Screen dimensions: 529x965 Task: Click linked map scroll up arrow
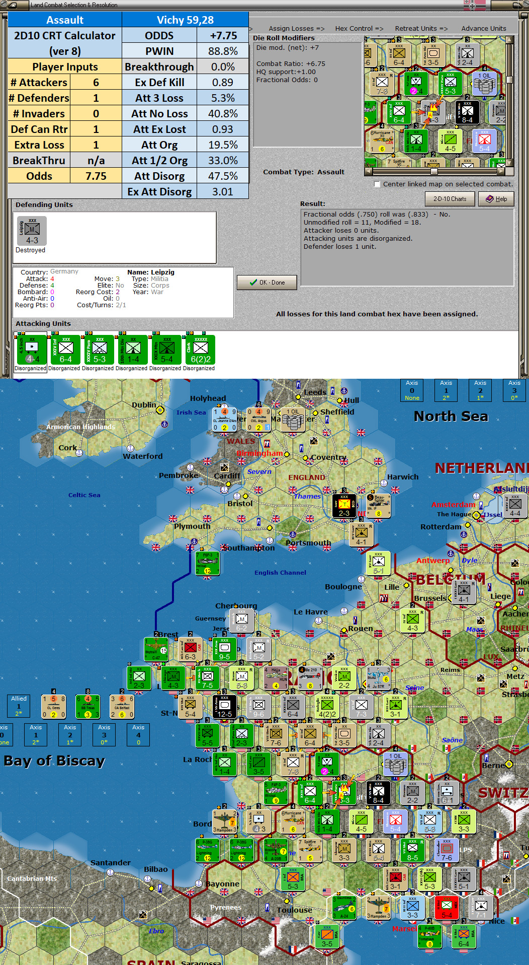point(509,40)
